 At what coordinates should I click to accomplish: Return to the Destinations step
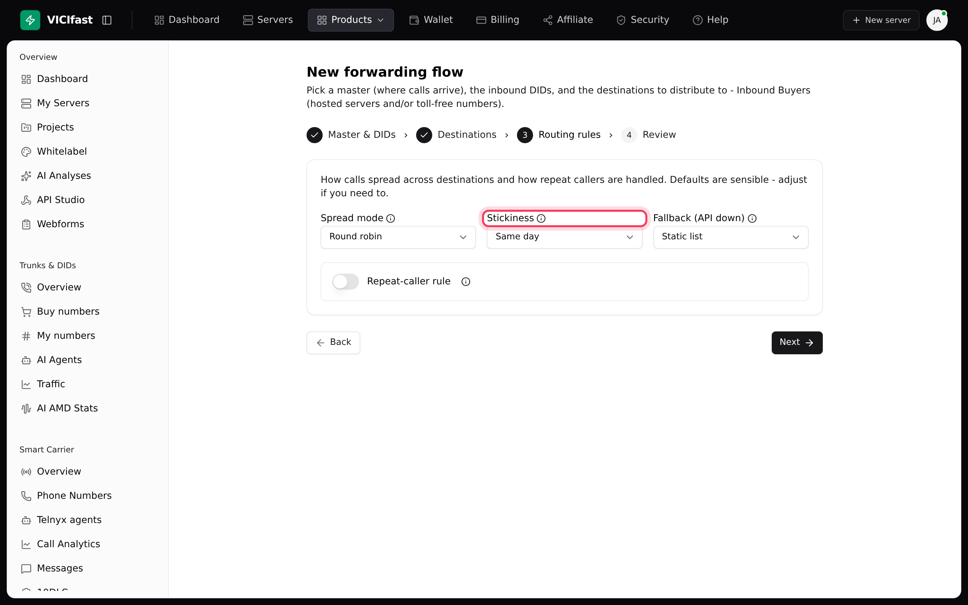456,135
